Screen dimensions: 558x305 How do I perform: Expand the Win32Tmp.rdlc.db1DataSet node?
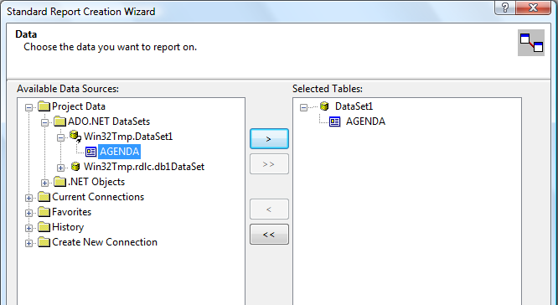pyautogui.click(x=60, y=168)
